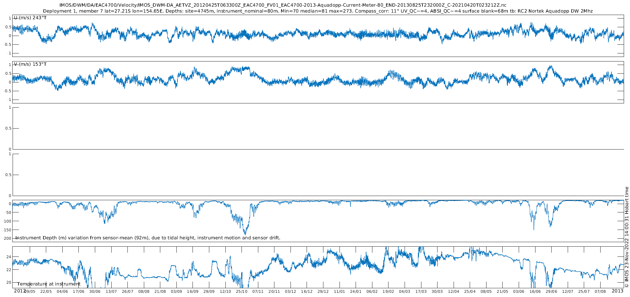This screenshot has width=630, height=297.
Task: Click the '06/02' date tick label
Action: (372, 291)
